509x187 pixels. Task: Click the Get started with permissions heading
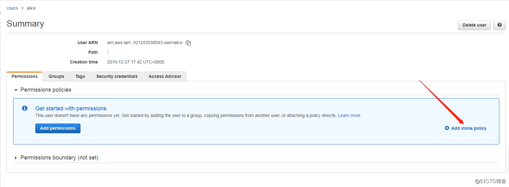(71, 109)
